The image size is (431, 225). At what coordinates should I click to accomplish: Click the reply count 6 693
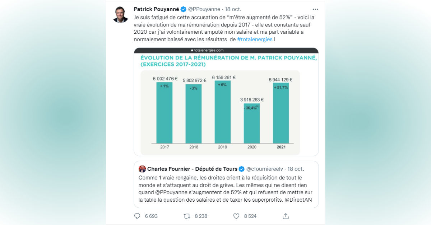coord(151,216)
